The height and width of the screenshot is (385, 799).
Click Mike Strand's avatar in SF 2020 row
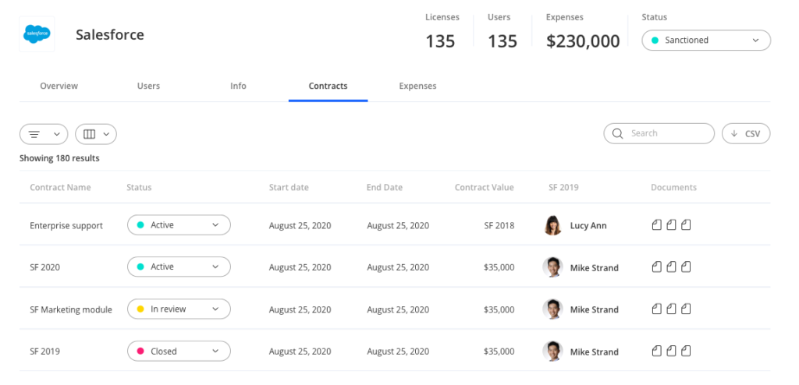[x=552, y=267]
